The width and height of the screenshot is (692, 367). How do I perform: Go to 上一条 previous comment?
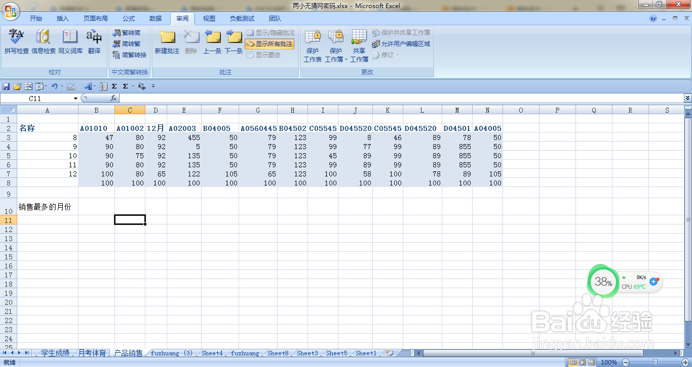point(212,41)
